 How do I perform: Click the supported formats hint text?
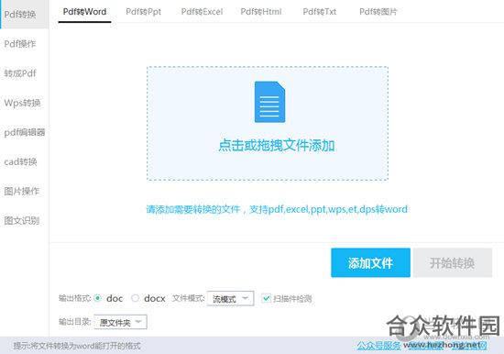(x=277, y=209)
